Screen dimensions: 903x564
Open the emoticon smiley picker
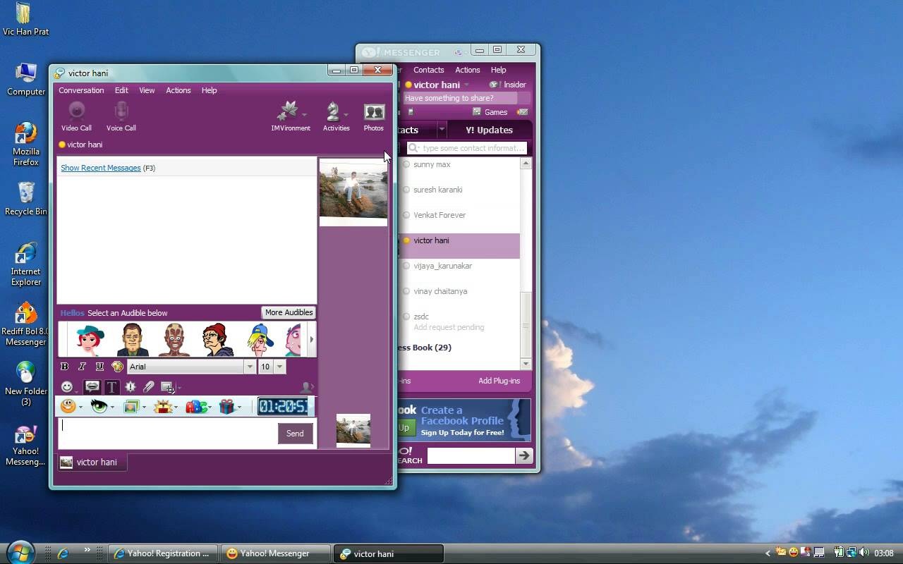(x=67, y=387)
